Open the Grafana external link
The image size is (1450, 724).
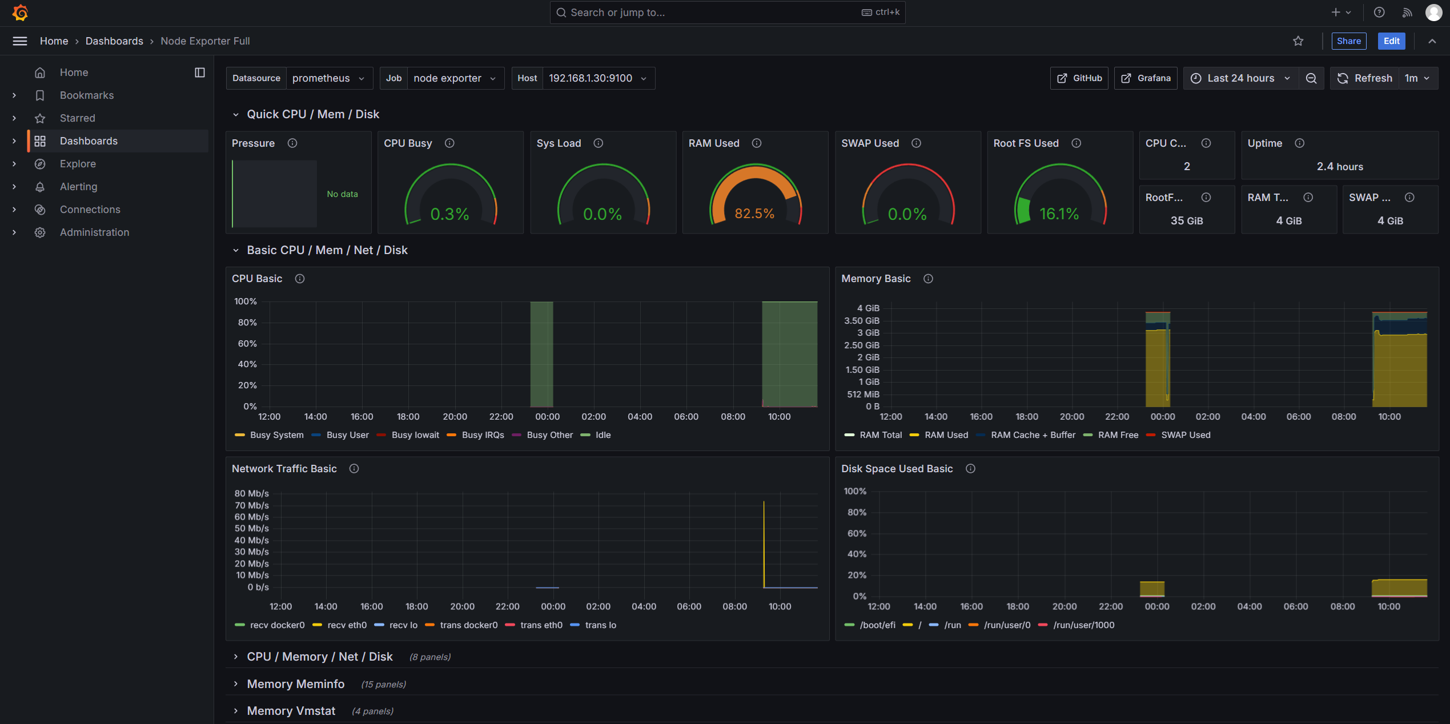click(x=1146, y=78)
